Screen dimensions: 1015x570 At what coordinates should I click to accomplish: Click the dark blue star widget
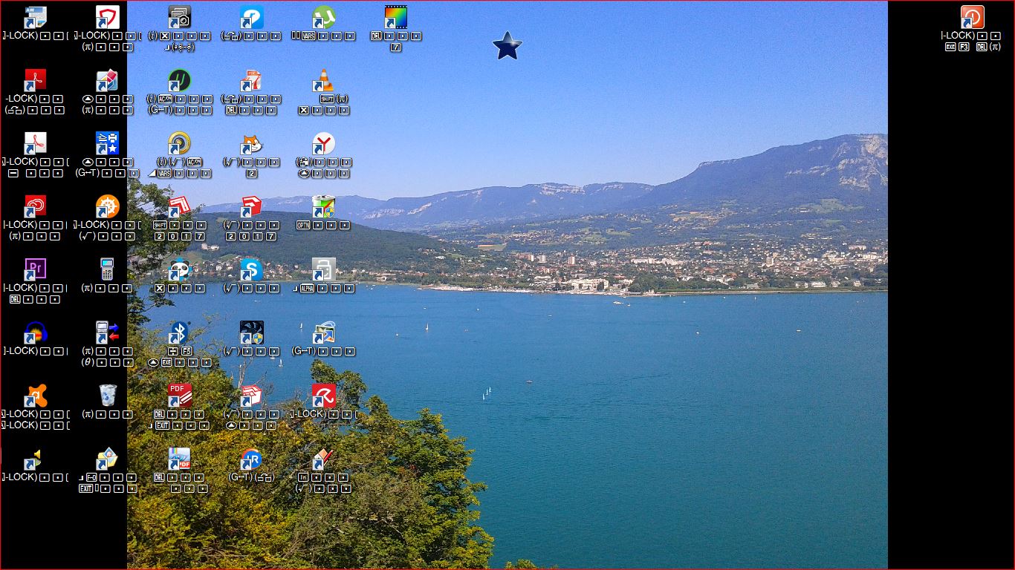pyautogui.click(x=507, y=46)
